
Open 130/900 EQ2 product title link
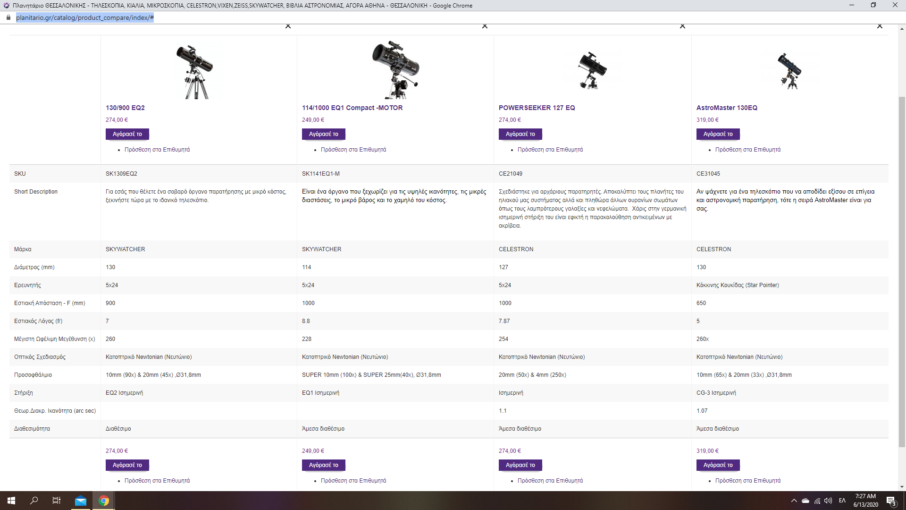click(125, 108)
